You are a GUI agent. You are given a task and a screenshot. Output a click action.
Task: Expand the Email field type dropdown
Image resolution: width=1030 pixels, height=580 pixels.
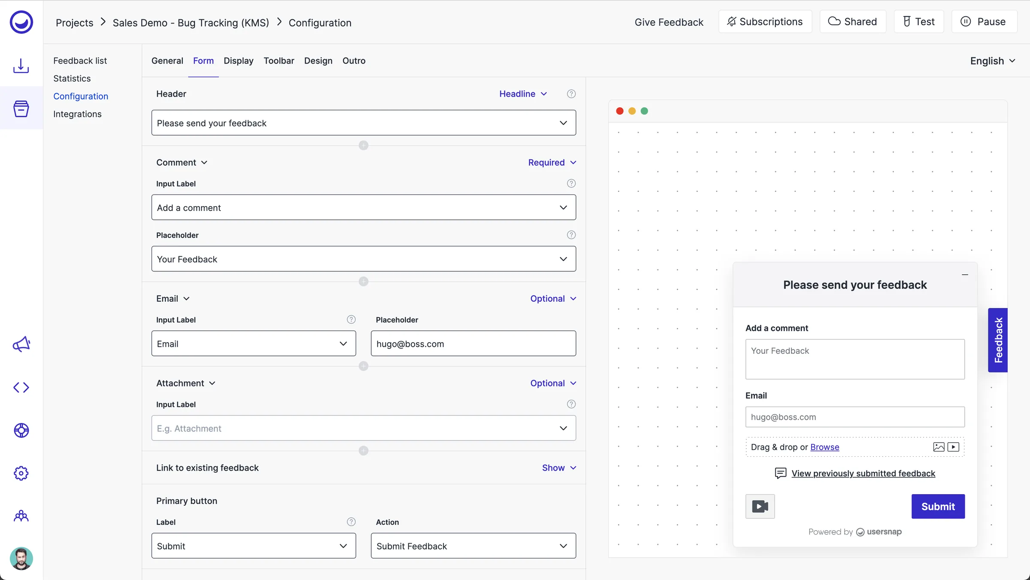(173, 298)
